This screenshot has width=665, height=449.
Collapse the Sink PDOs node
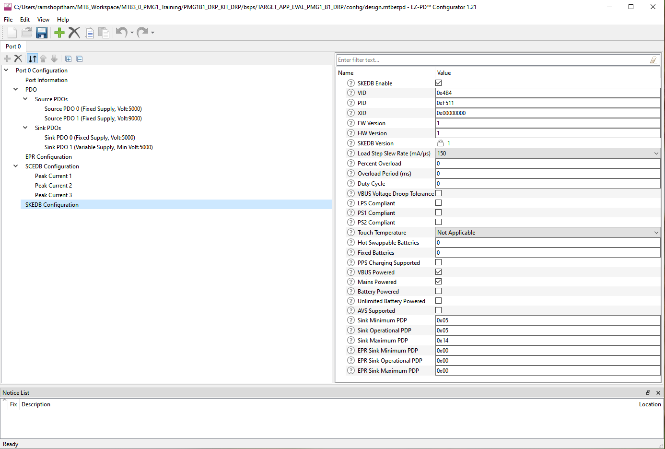tap(25, 128)
